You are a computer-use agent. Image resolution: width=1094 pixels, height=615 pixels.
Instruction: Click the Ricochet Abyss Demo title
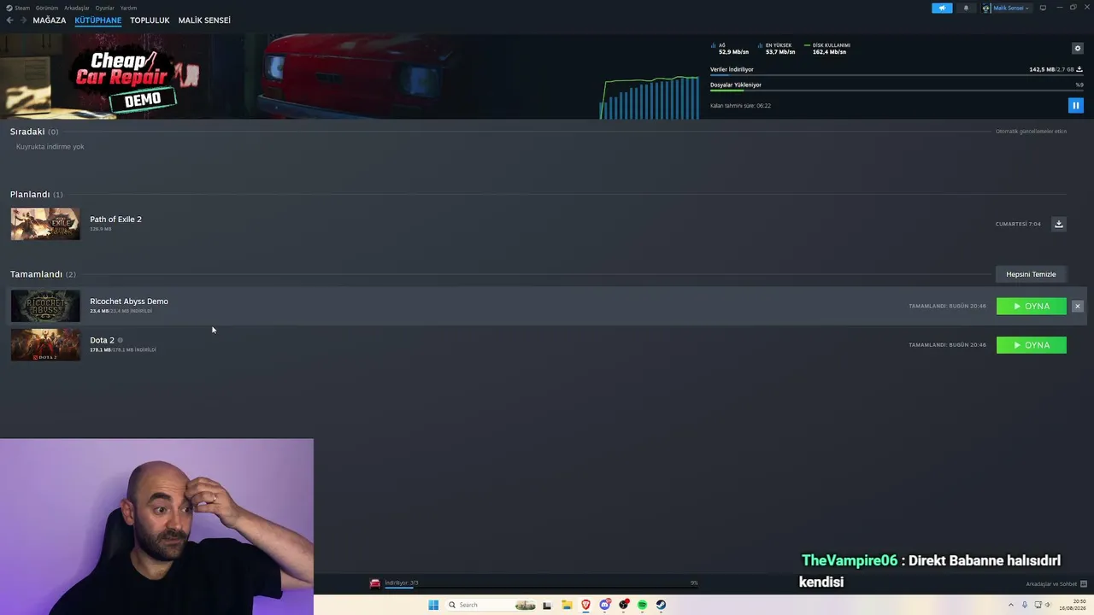click(129, 302)
